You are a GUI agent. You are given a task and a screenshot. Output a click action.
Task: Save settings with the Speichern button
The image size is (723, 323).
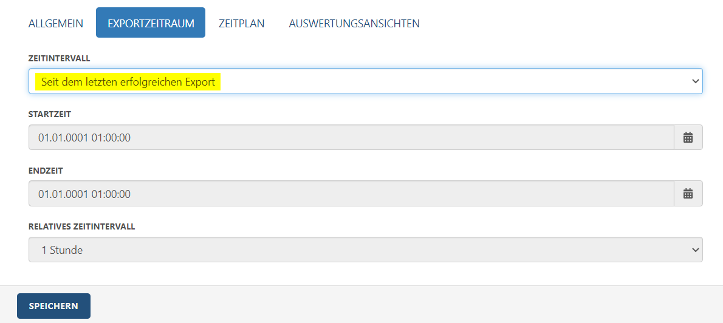click(53, 306)
